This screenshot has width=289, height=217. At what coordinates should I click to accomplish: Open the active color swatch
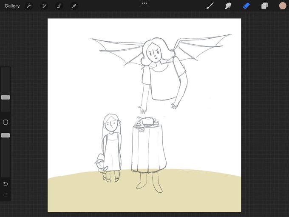[282, 6]
